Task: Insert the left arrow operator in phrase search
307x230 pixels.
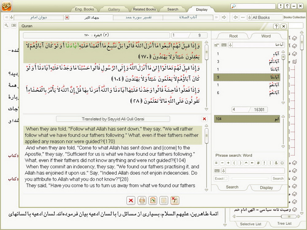Action: tap(252, 163)
